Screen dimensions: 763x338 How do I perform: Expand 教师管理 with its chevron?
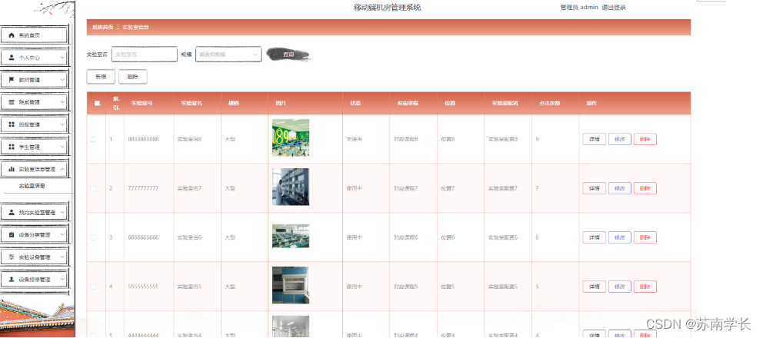pos(62,80)
